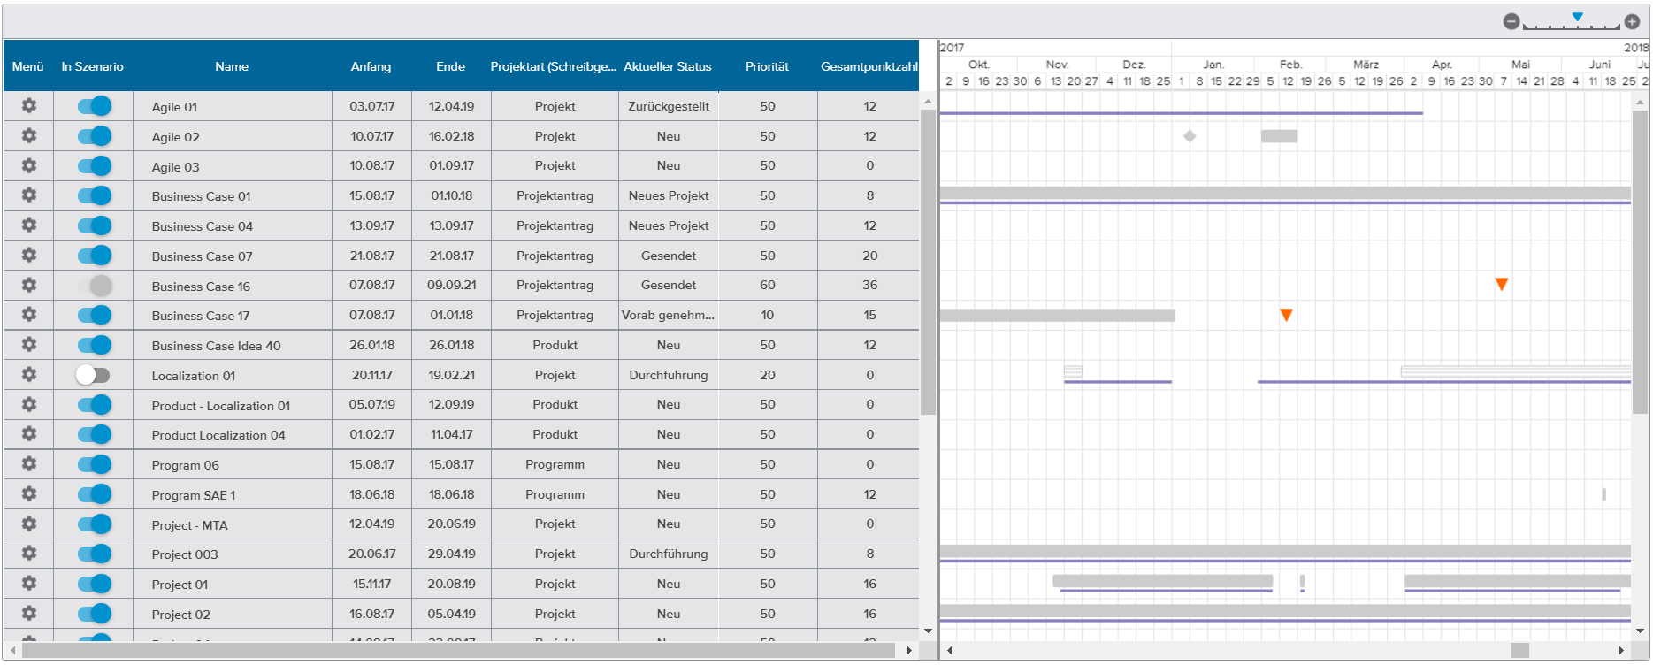
Task: Click the gray diamond milestone for Agile 02
Action: click(1190, 136)
